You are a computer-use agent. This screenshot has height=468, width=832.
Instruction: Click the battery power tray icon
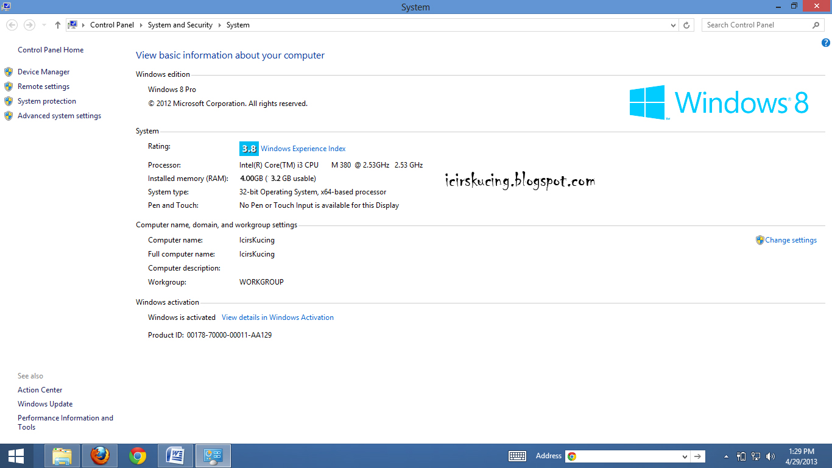tap(741, 456)
